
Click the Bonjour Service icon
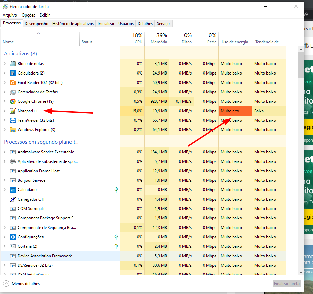coord(13,180)
